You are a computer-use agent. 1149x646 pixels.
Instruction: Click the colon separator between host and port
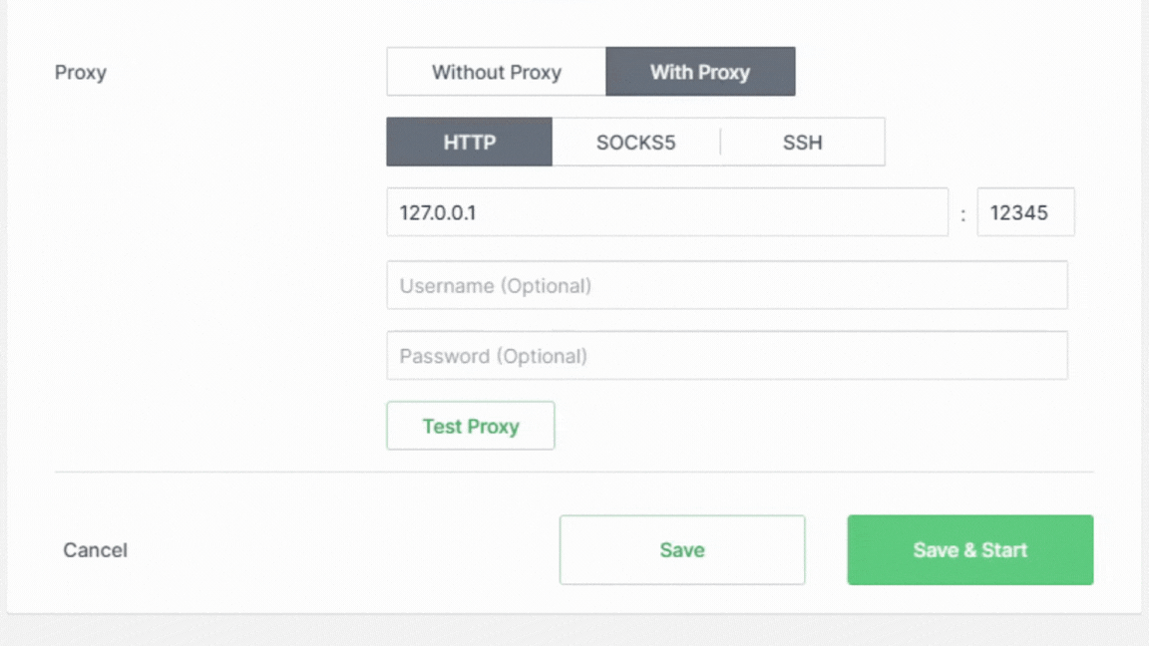point(962,214)
